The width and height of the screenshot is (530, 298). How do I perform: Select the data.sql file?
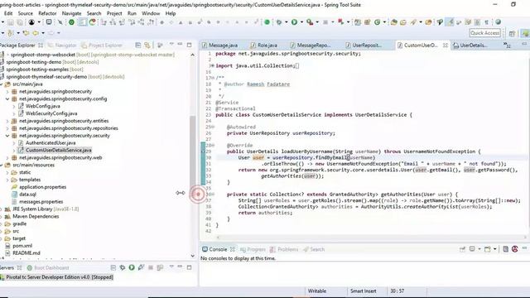27,195
